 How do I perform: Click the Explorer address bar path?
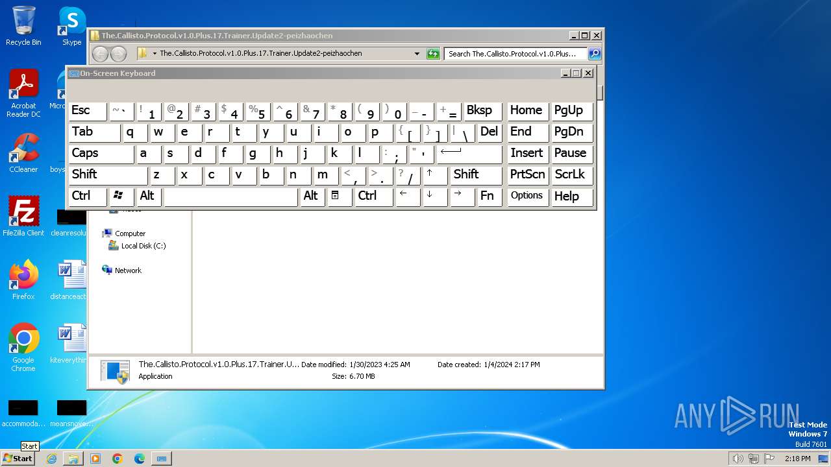point(260,53)
